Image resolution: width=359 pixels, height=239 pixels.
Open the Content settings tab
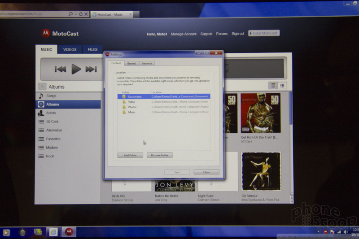click(x=116, y=63)
